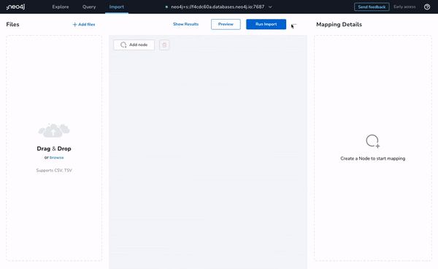Click the Preview button
Image resolution: width=438 pixels, height=269 pixels.
pyautogui.click(x=226, y=24)
